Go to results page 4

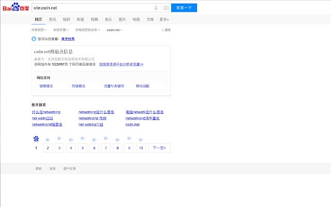click(71, 148)
